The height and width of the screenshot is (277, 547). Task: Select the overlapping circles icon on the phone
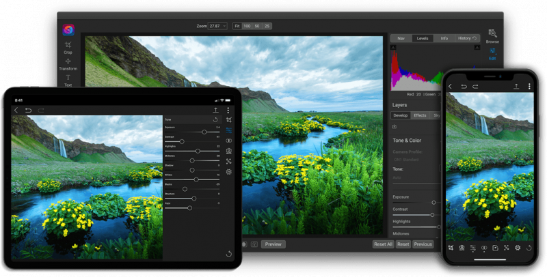[x=484, y=248]
